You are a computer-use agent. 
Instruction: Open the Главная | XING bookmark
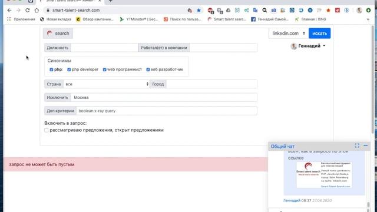click(310, 19)
